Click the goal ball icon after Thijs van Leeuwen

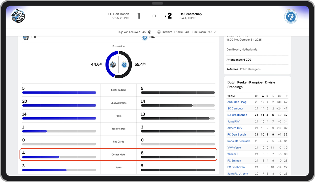pyautogui.click(x=150, y=32)
